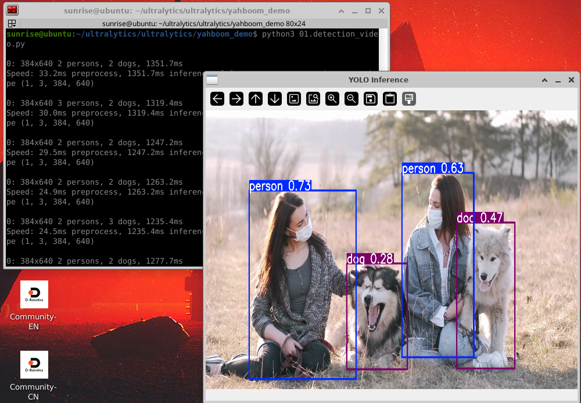This screenshot has height=403, width=581.
Task: Copy the image using the clipboard icon
Action: 390,99
